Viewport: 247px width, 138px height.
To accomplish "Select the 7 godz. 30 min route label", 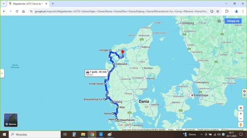I will 96,73.
